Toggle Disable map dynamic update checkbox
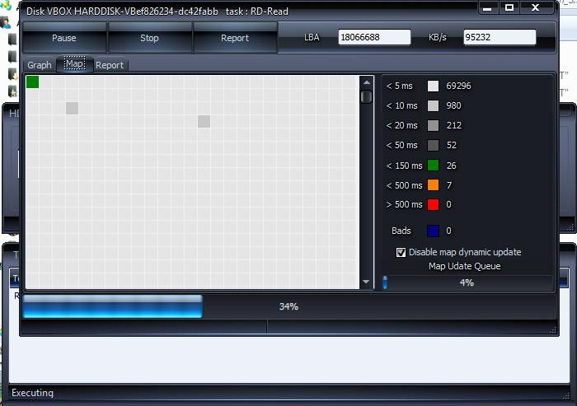This screenshot has width=577, height=406. point(401,252)
